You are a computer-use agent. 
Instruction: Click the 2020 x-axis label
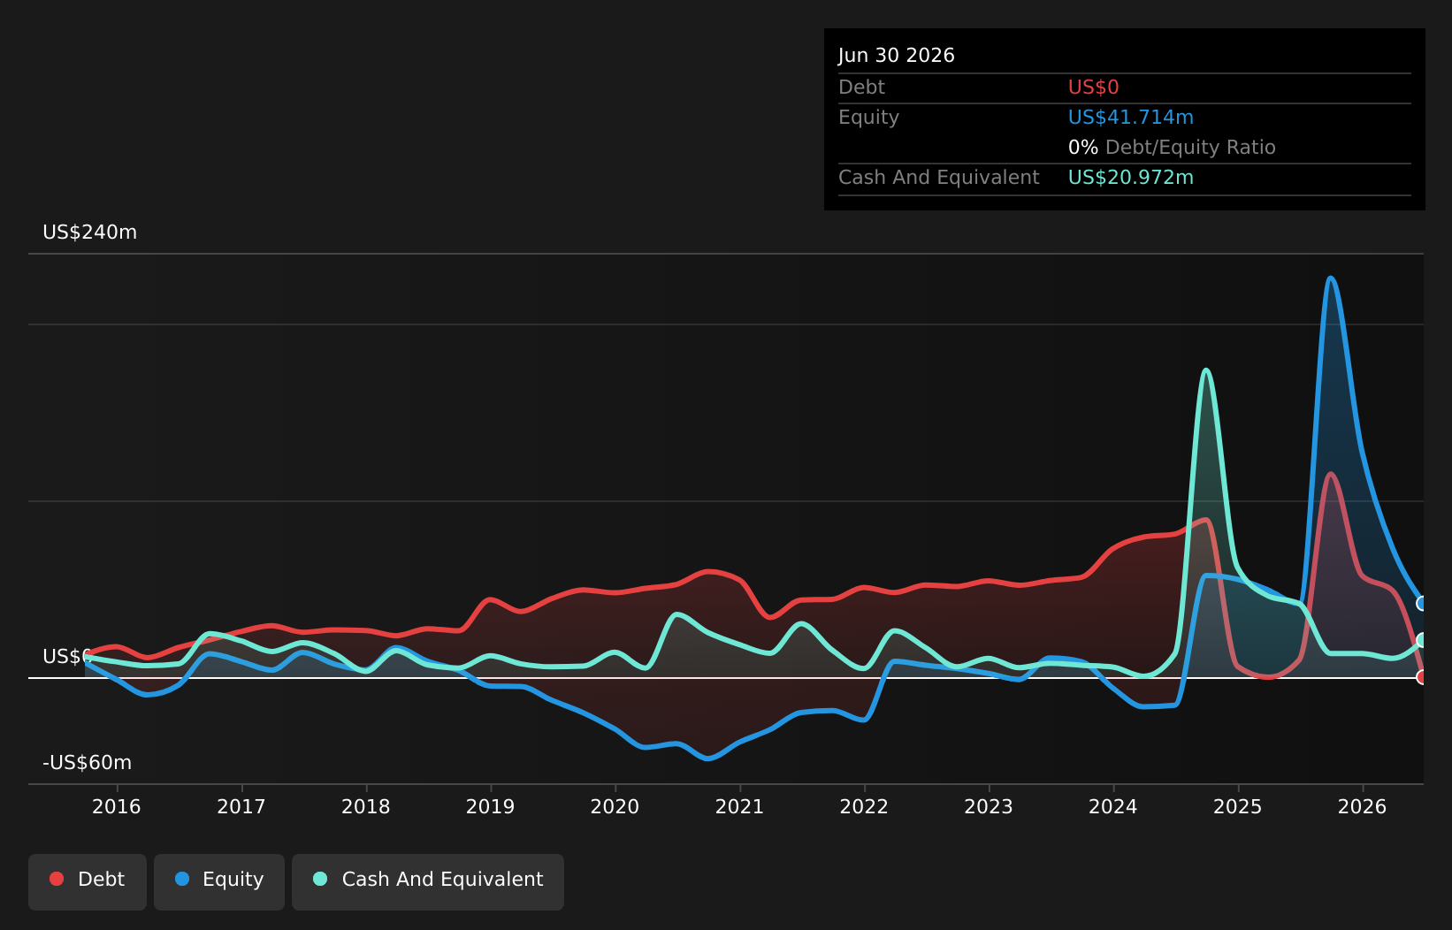[615, 806]
